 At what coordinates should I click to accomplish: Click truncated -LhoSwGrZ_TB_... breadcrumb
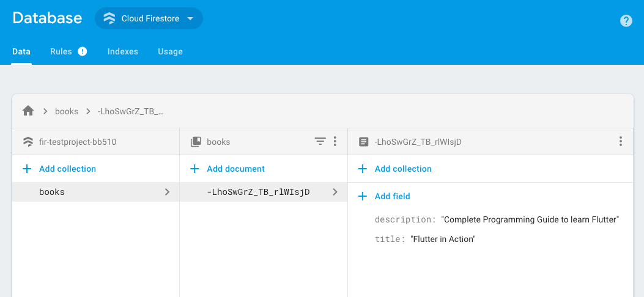tap(131, 111)
